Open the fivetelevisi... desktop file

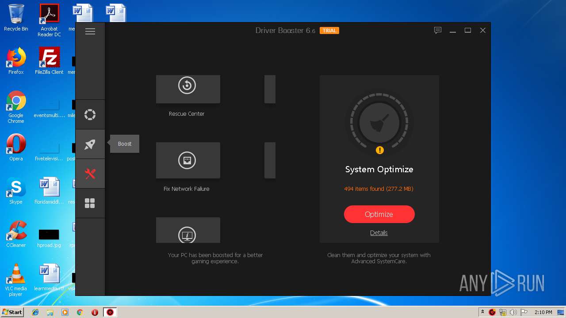pos(49,153)
